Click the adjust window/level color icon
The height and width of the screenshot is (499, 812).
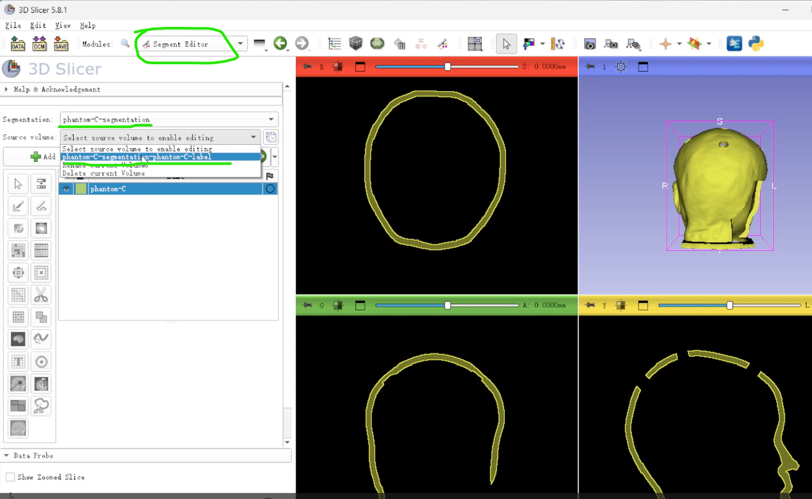click(x=529, y=44)
